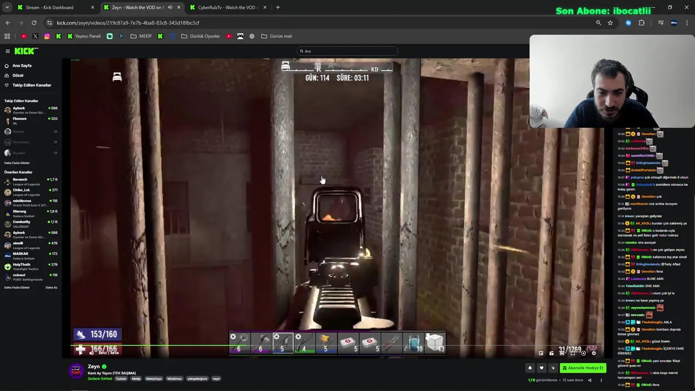
Task: Open the browser extensions puzzle icon
Action: [x=642, y=23]
